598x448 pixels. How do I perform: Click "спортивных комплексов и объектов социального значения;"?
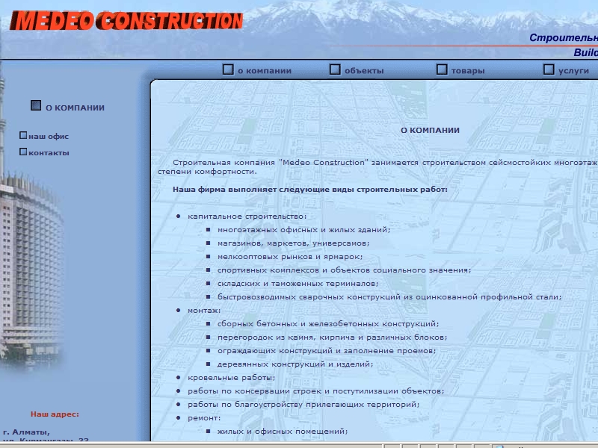[x=344, y=270]
